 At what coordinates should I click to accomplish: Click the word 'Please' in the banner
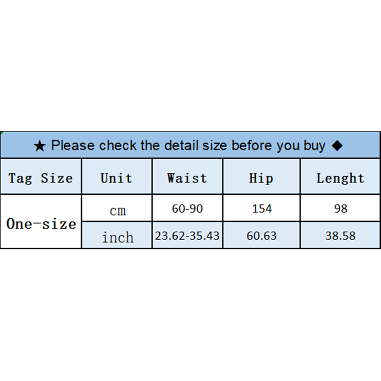click(72, 146)
